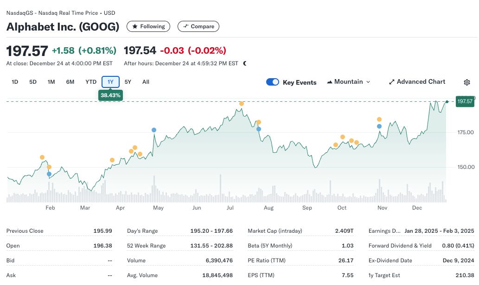This screenshot has width=479, height=285.
Task: Select the 5D time range
Action: pos(32,82)
